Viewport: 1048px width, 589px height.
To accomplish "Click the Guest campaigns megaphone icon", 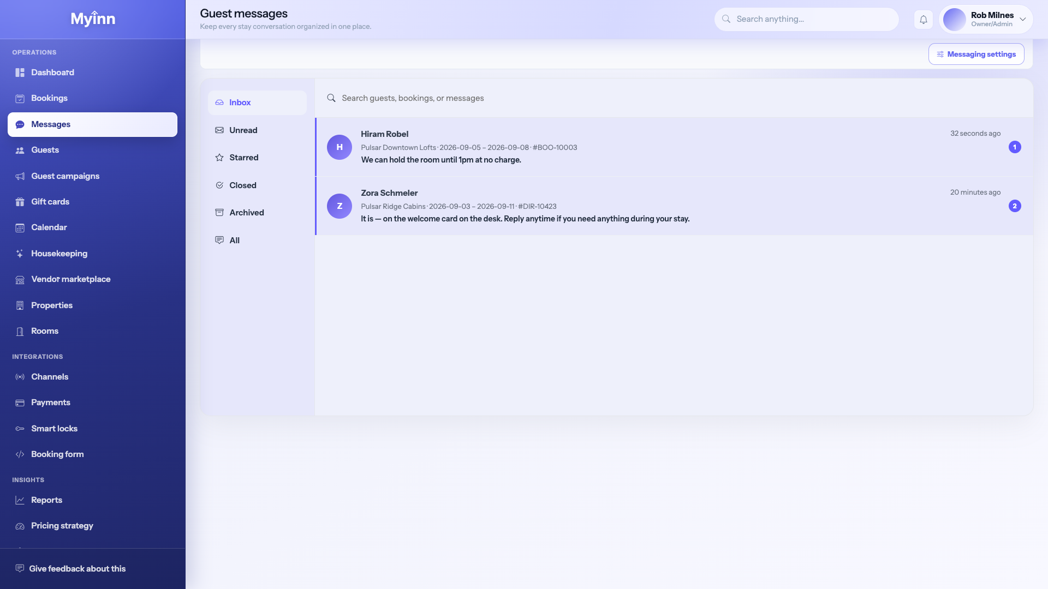I will (x=20, y=176).
